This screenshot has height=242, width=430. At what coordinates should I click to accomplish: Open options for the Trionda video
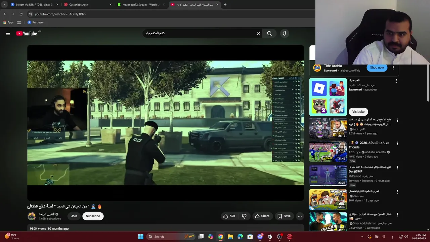(x=397, y=143)
